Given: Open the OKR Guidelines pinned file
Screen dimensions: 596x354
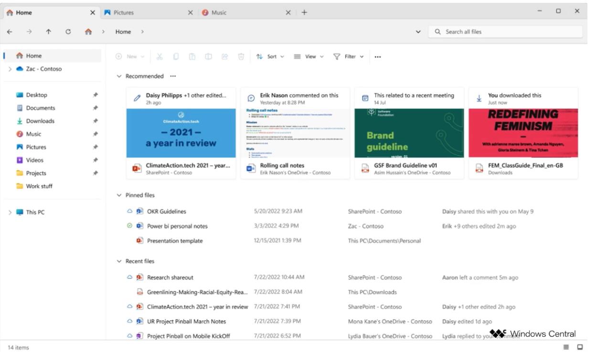Looking at the screenshot, I should tap(166, 212).
